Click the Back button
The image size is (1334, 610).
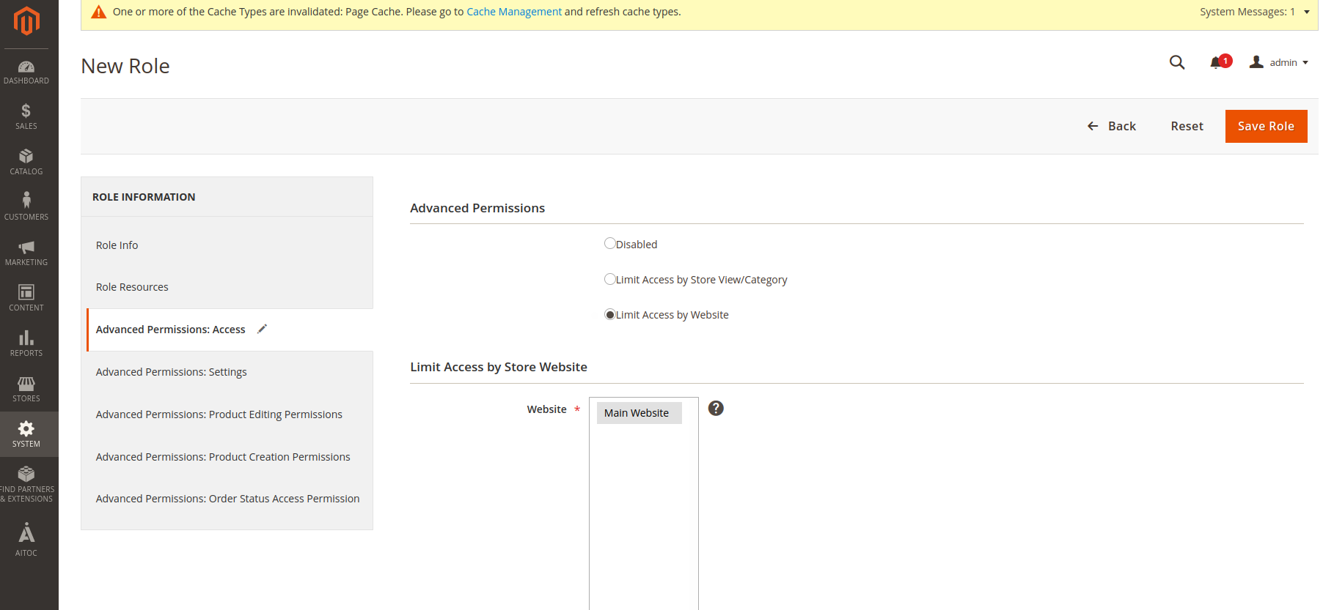click(x=1112, y=126)
